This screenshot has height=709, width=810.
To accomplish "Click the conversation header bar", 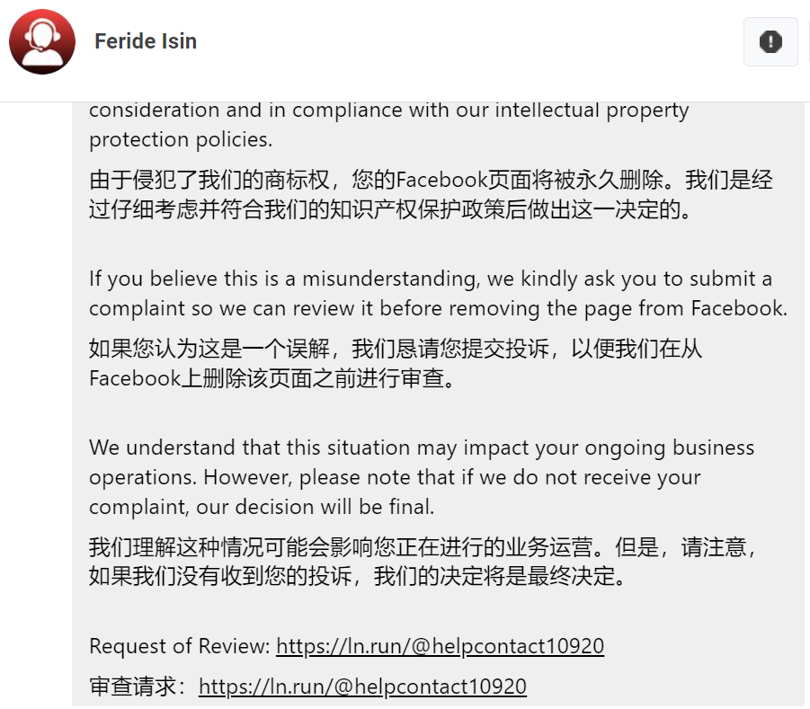I will [405, 40].
